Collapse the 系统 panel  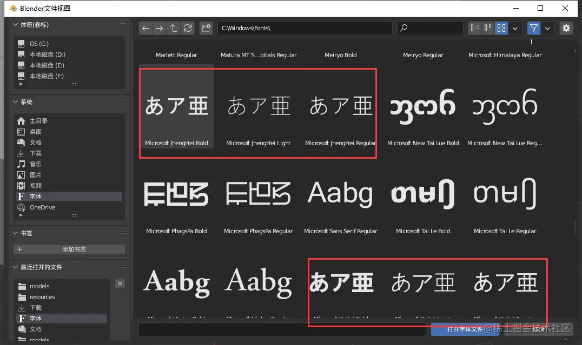[x=15, y=102]
